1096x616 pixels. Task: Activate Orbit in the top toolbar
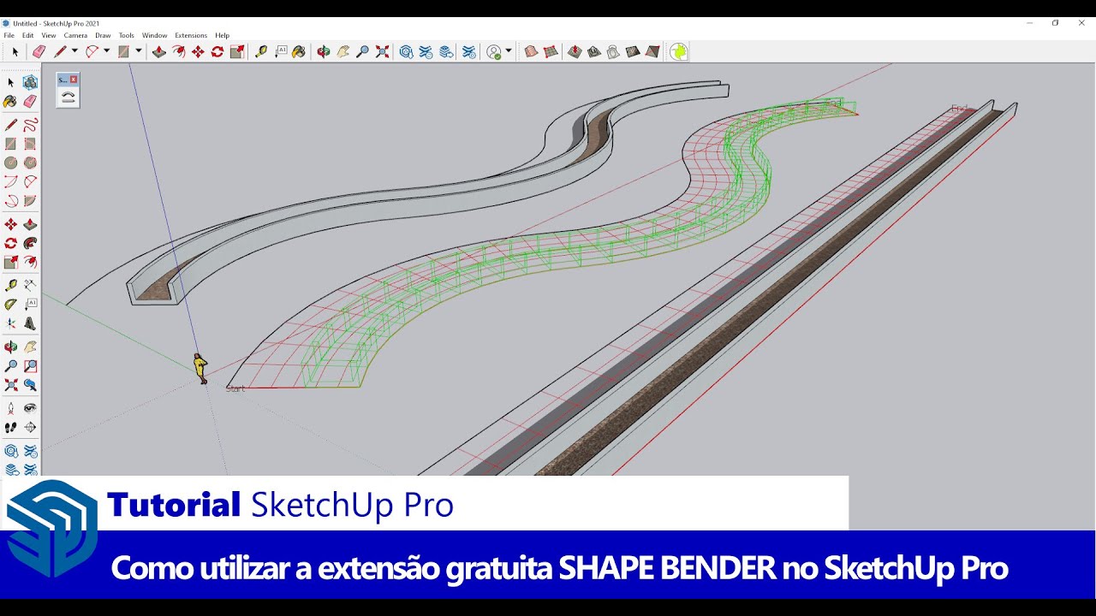pos(323,52)
